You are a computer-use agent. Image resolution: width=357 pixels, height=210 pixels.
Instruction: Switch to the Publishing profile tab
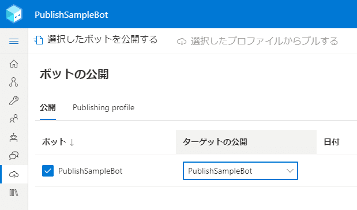[x=103, y=107]
